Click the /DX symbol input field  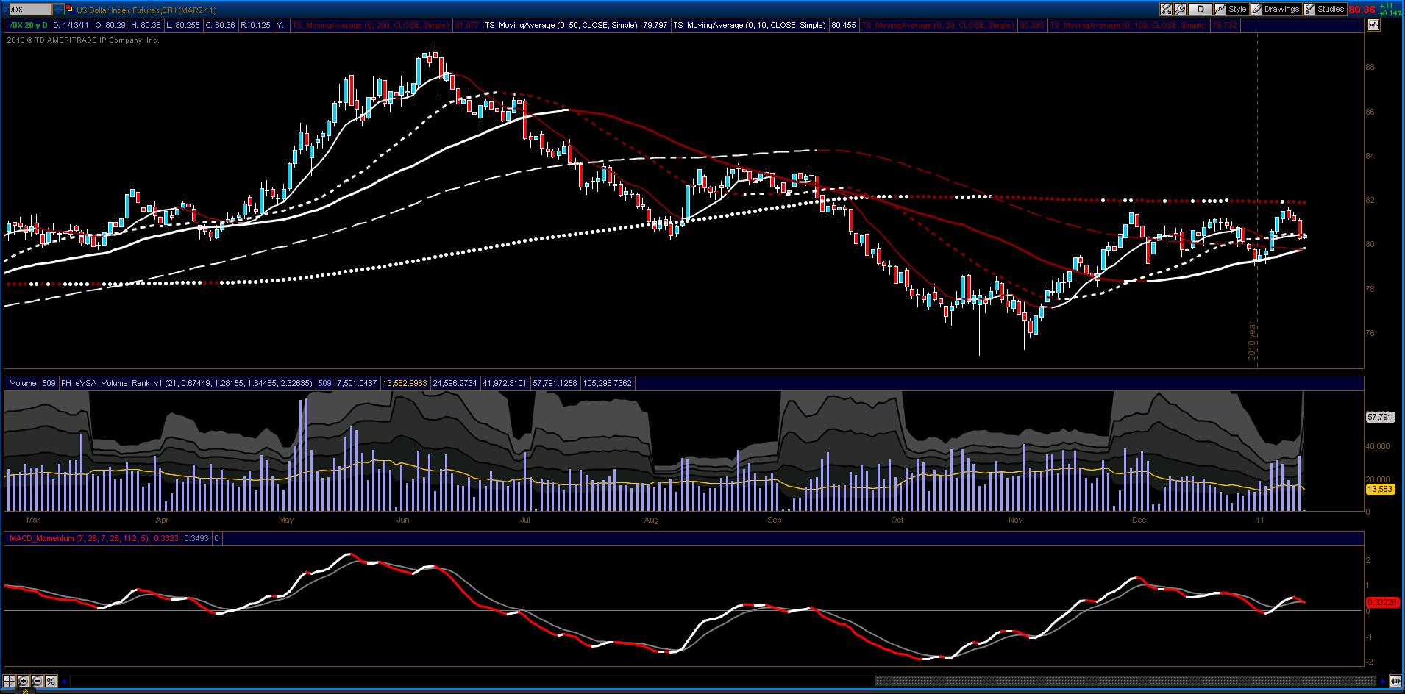point(29,10)
